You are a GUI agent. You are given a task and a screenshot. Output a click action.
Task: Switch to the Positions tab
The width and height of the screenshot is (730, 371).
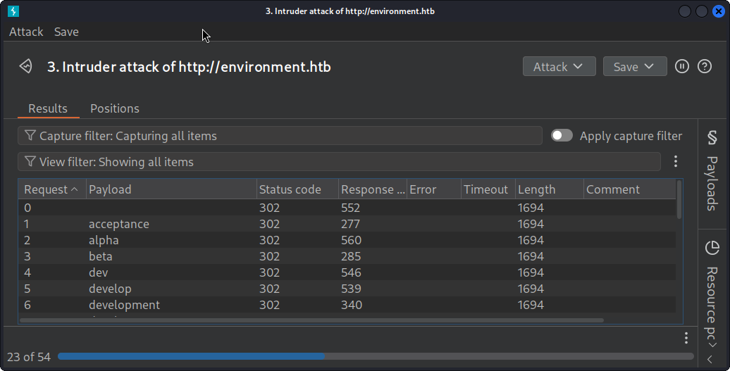tap(115, 108)
